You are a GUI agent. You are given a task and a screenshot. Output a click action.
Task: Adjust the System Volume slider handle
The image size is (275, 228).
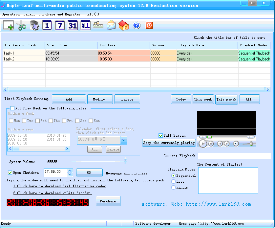click(x=125, y=161)
